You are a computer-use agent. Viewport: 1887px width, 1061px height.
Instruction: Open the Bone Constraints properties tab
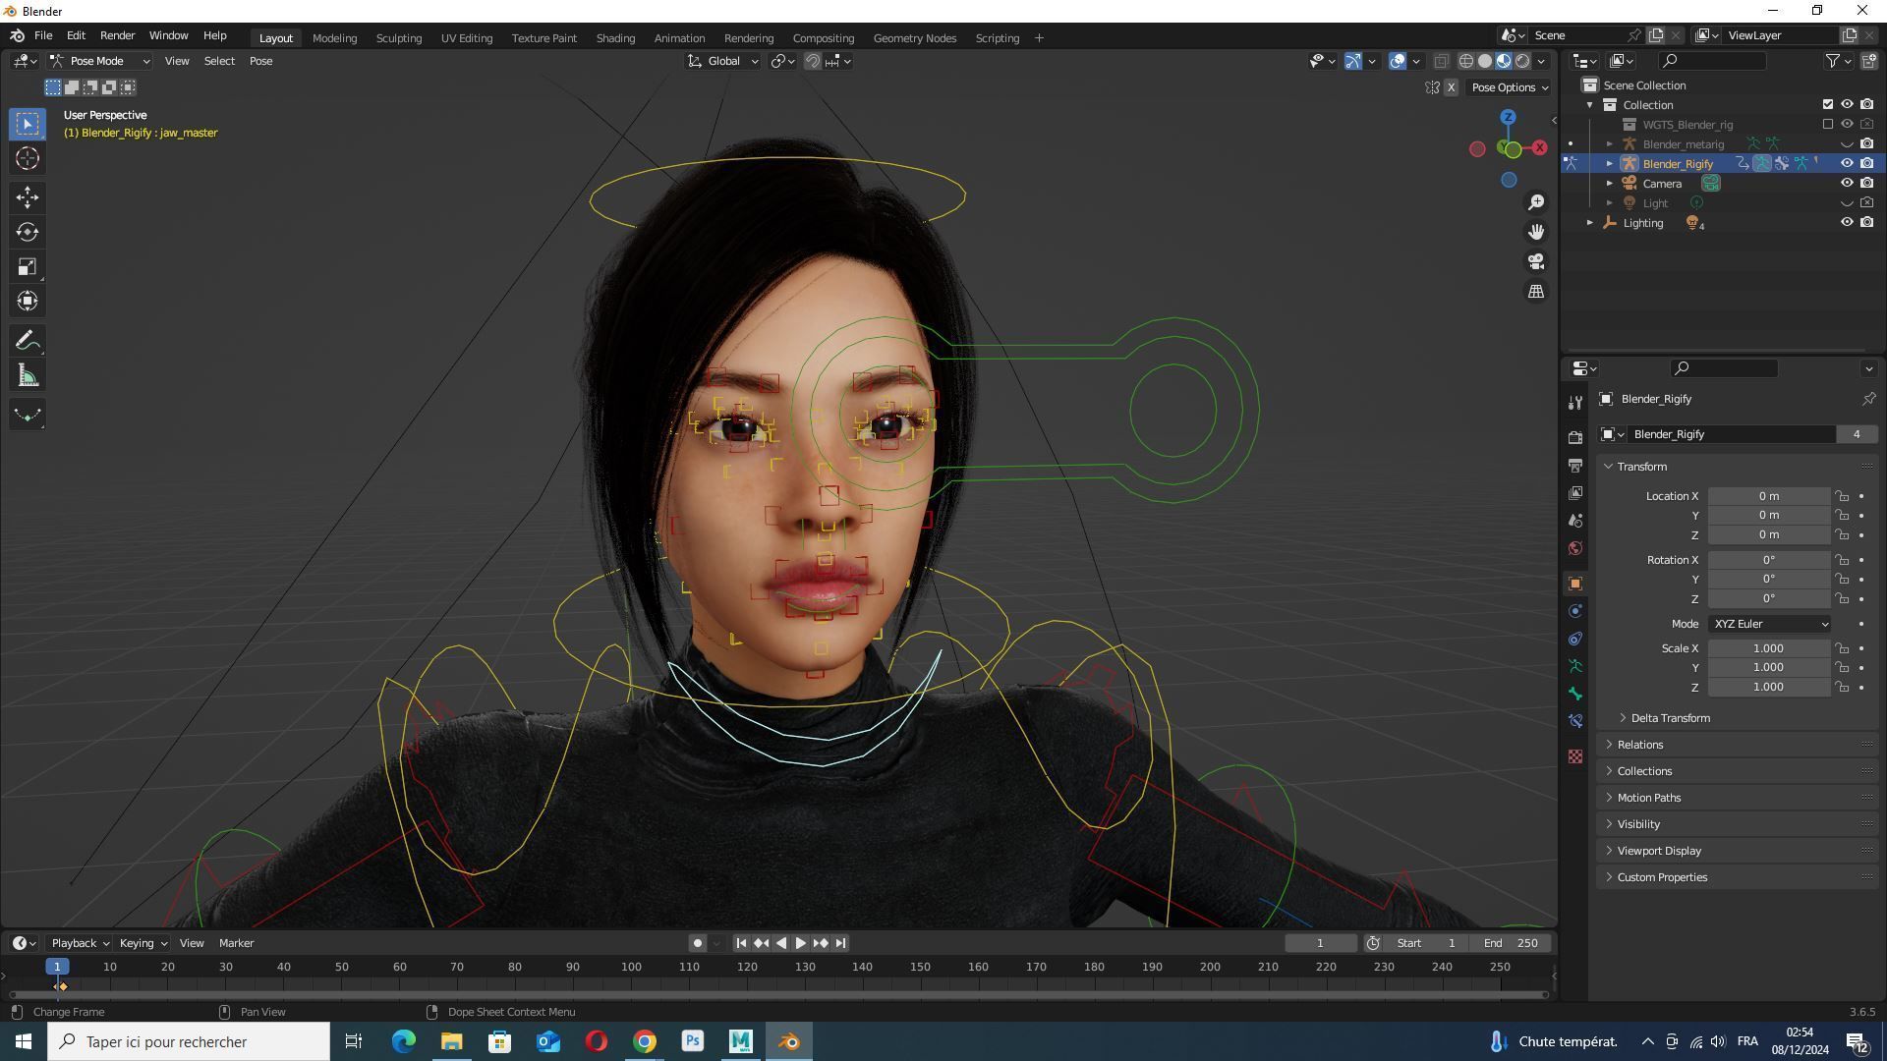[1575, 721]
